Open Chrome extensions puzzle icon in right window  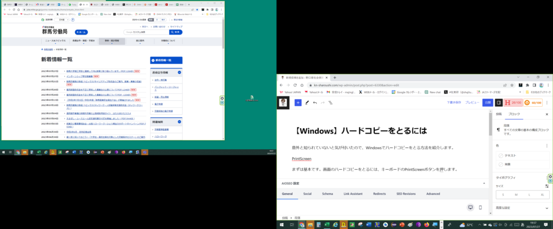527,85
